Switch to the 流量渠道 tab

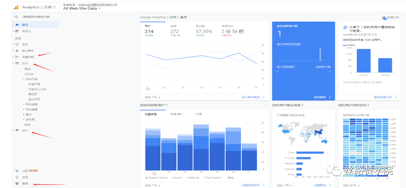150,114
